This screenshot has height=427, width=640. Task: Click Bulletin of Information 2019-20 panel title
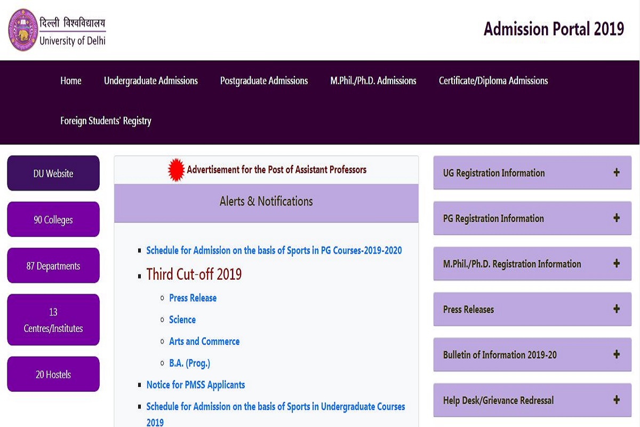pos(500,354)
